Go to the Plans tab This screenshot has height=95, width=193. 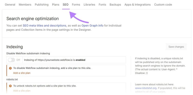(x=56, y=5)
